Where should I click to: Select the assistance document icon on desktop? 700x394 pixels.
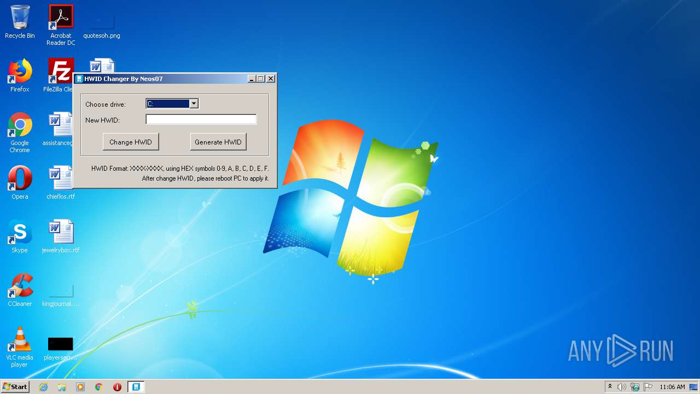coord(59,129)
